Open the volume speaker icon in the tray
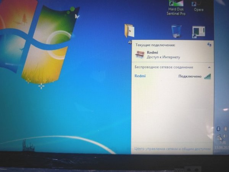This screenshot has height=172, width=229. pyautogui.click(x=225, y=136)
